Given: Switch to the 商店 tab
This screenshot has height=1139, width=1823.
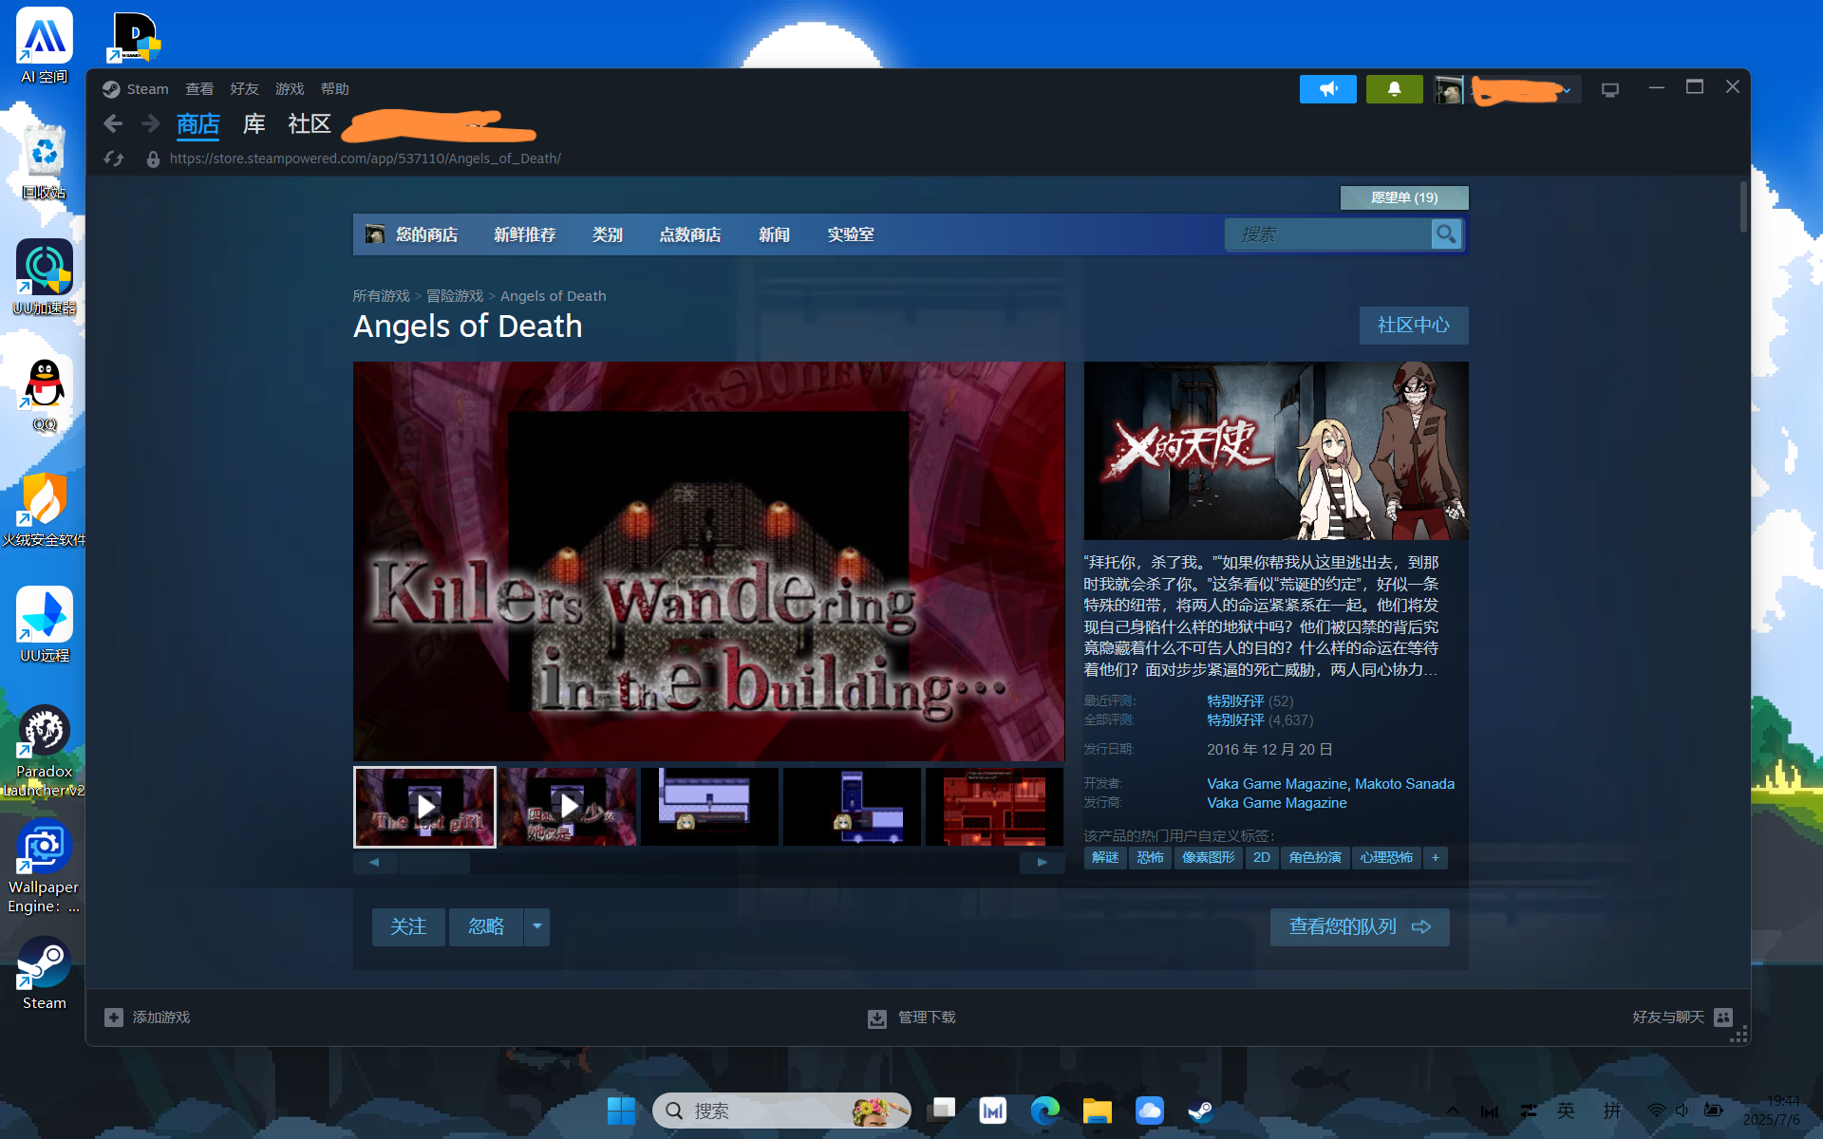Looking at the screenshot, I should [198, 124].
